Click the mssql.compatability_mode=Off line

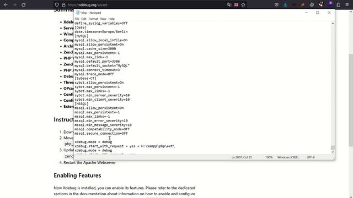pyautogui.click(x=102, y=129)
